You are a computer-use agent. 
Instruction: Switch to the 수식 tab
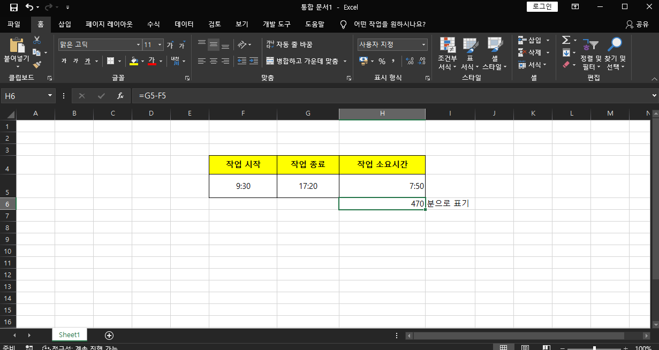point(154,24)
